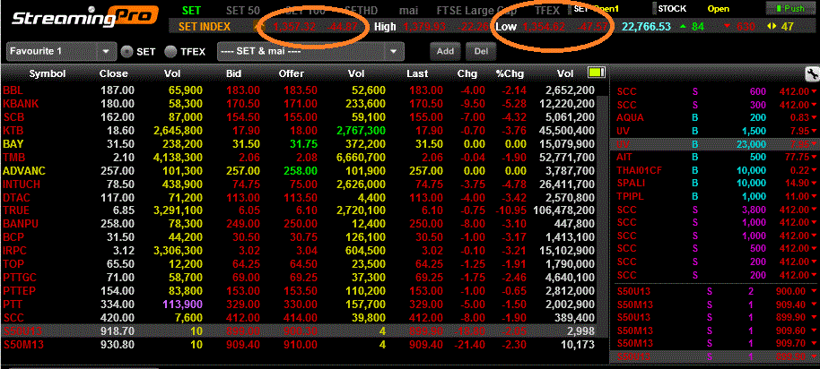The width and height of the screenshot is (820, 369).
Task: Click BAY's green 31.75 offer price
Action: (304, 143)
